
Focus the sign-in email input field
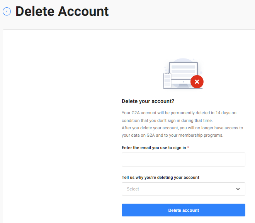(183, 160)
